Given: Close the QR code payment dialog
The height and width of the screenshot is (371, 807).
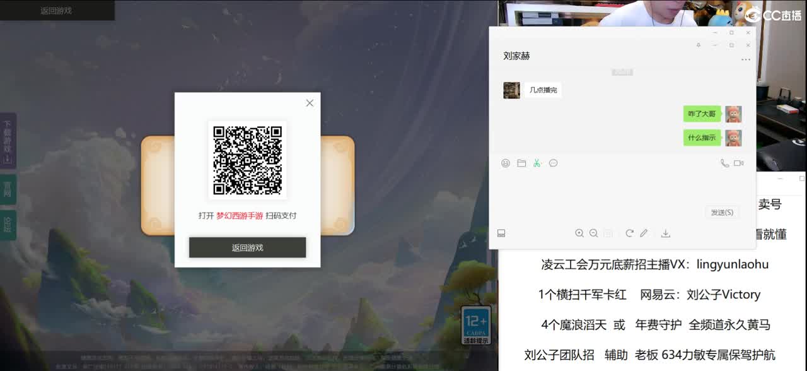Looking at the screenshot, I should pyautogui.click(x=310, y=103).
